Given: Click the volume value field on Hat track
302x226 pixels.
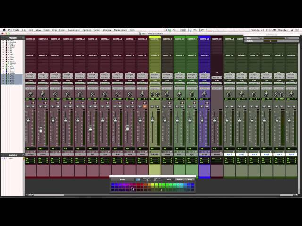Looking at the screenshot, I should (x=92, y=149).
